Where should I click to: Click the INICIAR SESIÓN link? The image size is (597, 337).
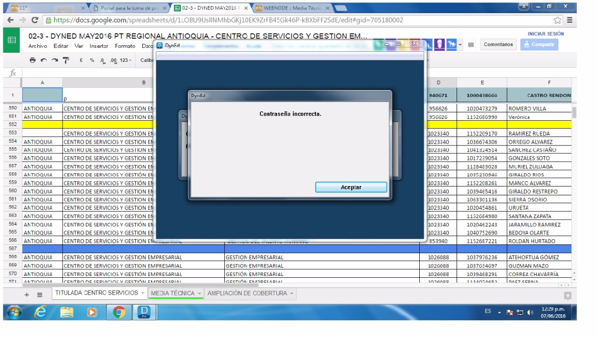click(545, 34)
